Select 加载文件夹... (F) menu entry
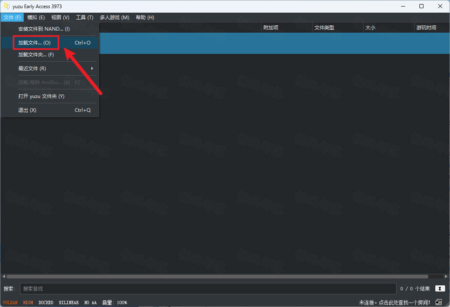The image size is (450, 307). point(50,55)
